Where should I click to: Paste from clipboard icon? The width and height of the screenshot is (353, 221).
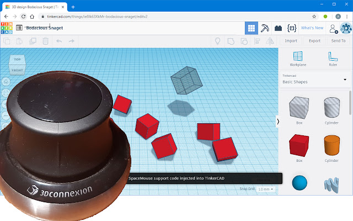pyautogui.click(x=19, y=41)
